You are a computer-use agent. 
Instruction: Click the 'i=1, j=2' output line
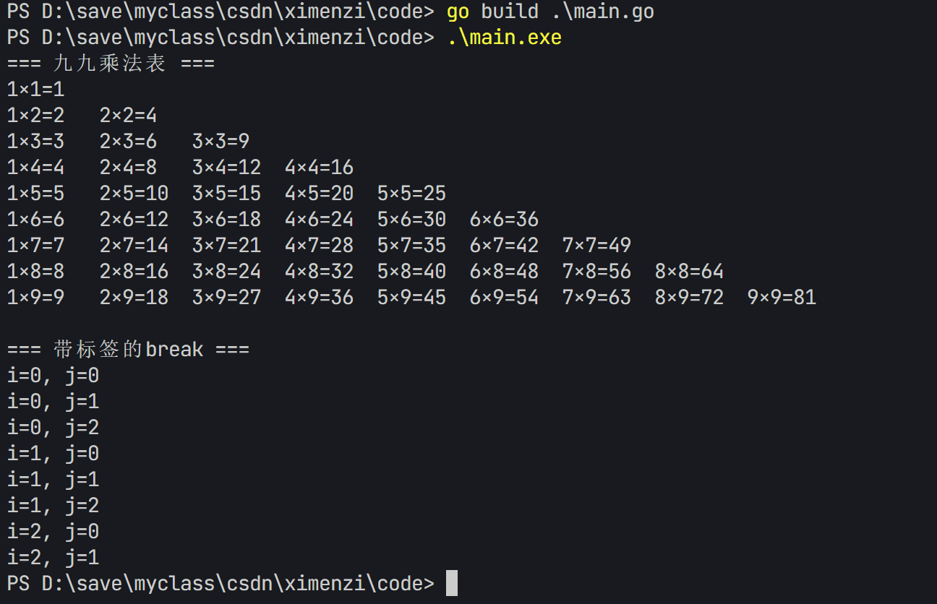[53, 506]
